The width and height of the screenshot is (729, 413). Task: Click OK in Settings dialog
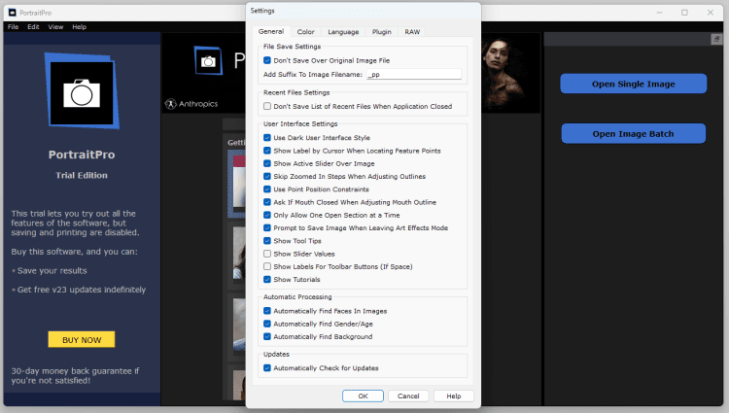pyautogui.click(x=364, y=396)
